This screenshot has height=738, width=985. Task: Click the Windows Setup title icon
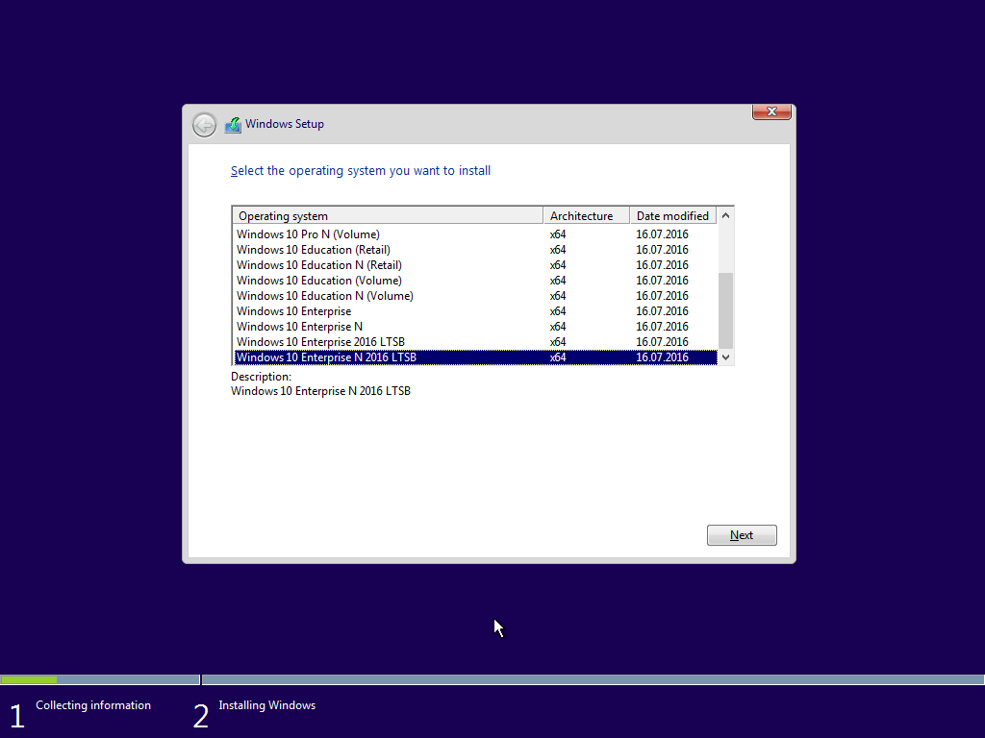click(233, 125)
